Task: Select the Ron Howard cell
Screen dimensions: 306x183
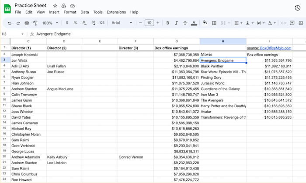Action: [x=28, y=179]
